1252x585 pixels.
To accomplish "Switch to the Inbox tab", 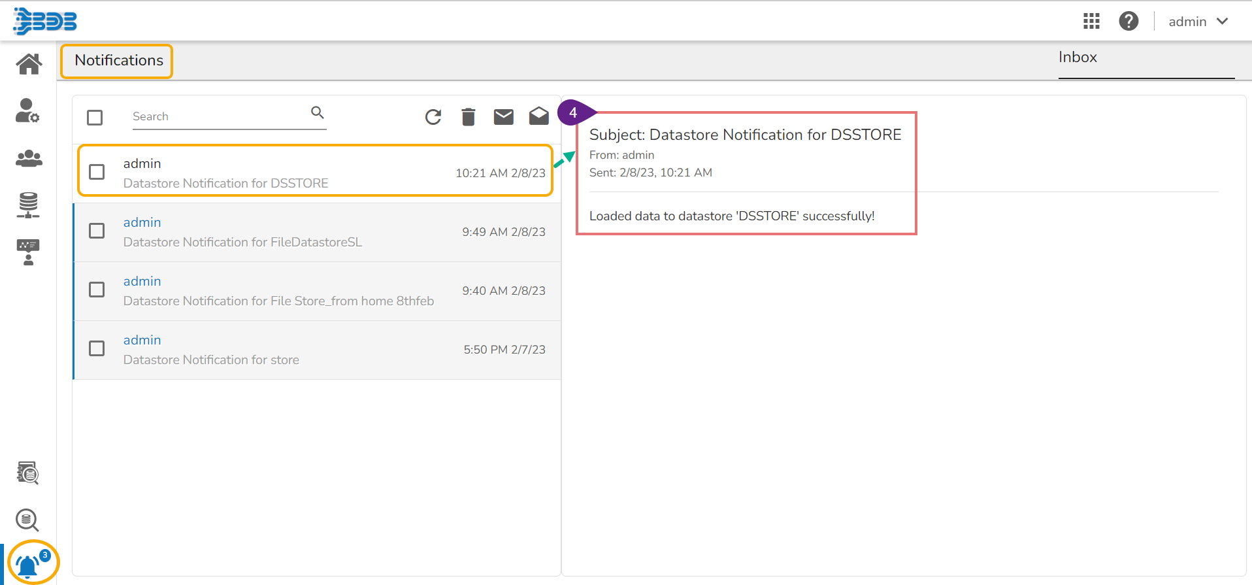I will [1078, 58].
